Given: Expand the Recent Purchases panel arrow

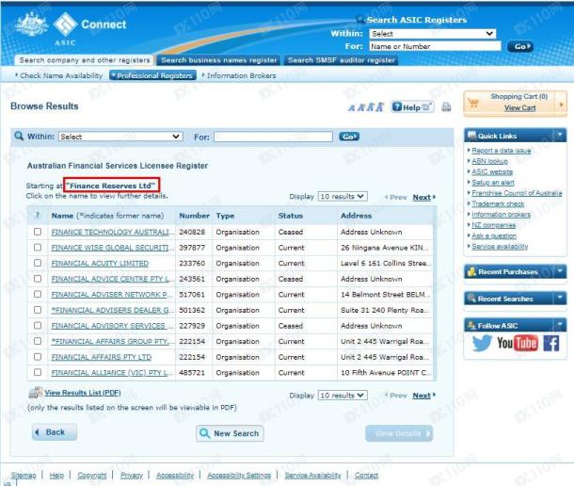Looking at the screenshot, I should click(560, 271).
